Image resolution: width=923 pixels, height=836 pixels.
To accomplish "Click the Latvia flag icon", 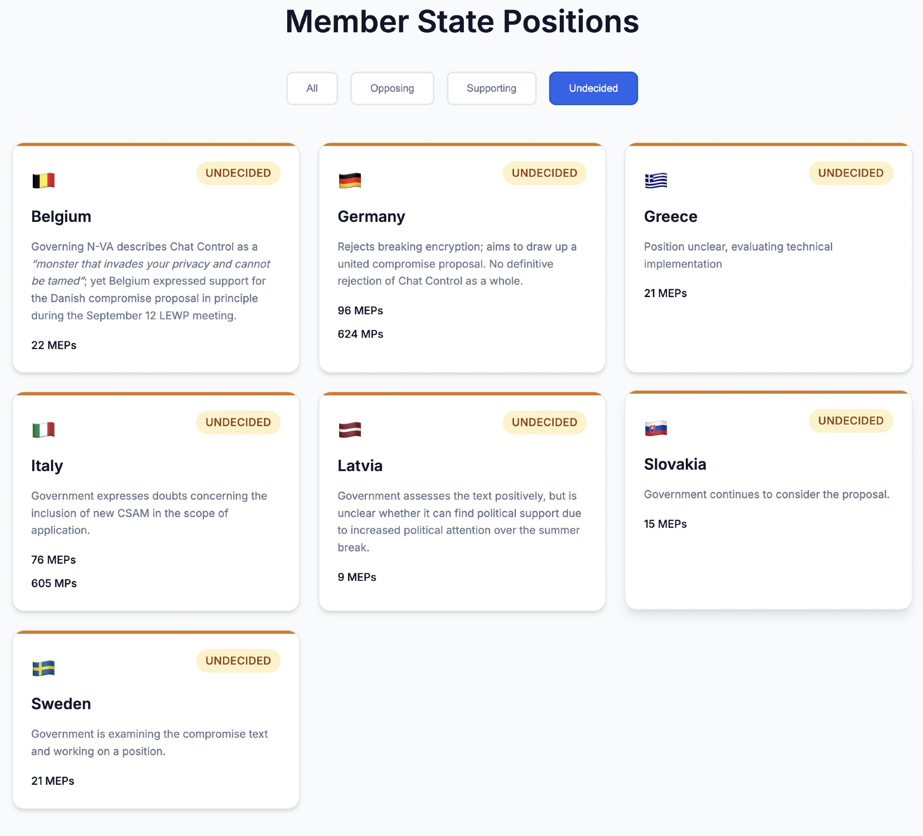I will [x=350, y=430].
